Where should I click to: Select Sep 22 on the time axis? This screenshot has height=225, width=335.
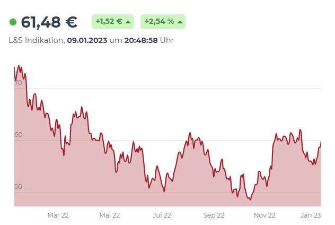point(214,215)
